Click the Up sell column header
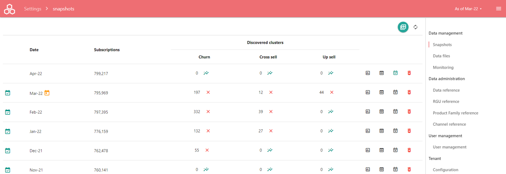506x174 pixels. [x=329, y=57]
